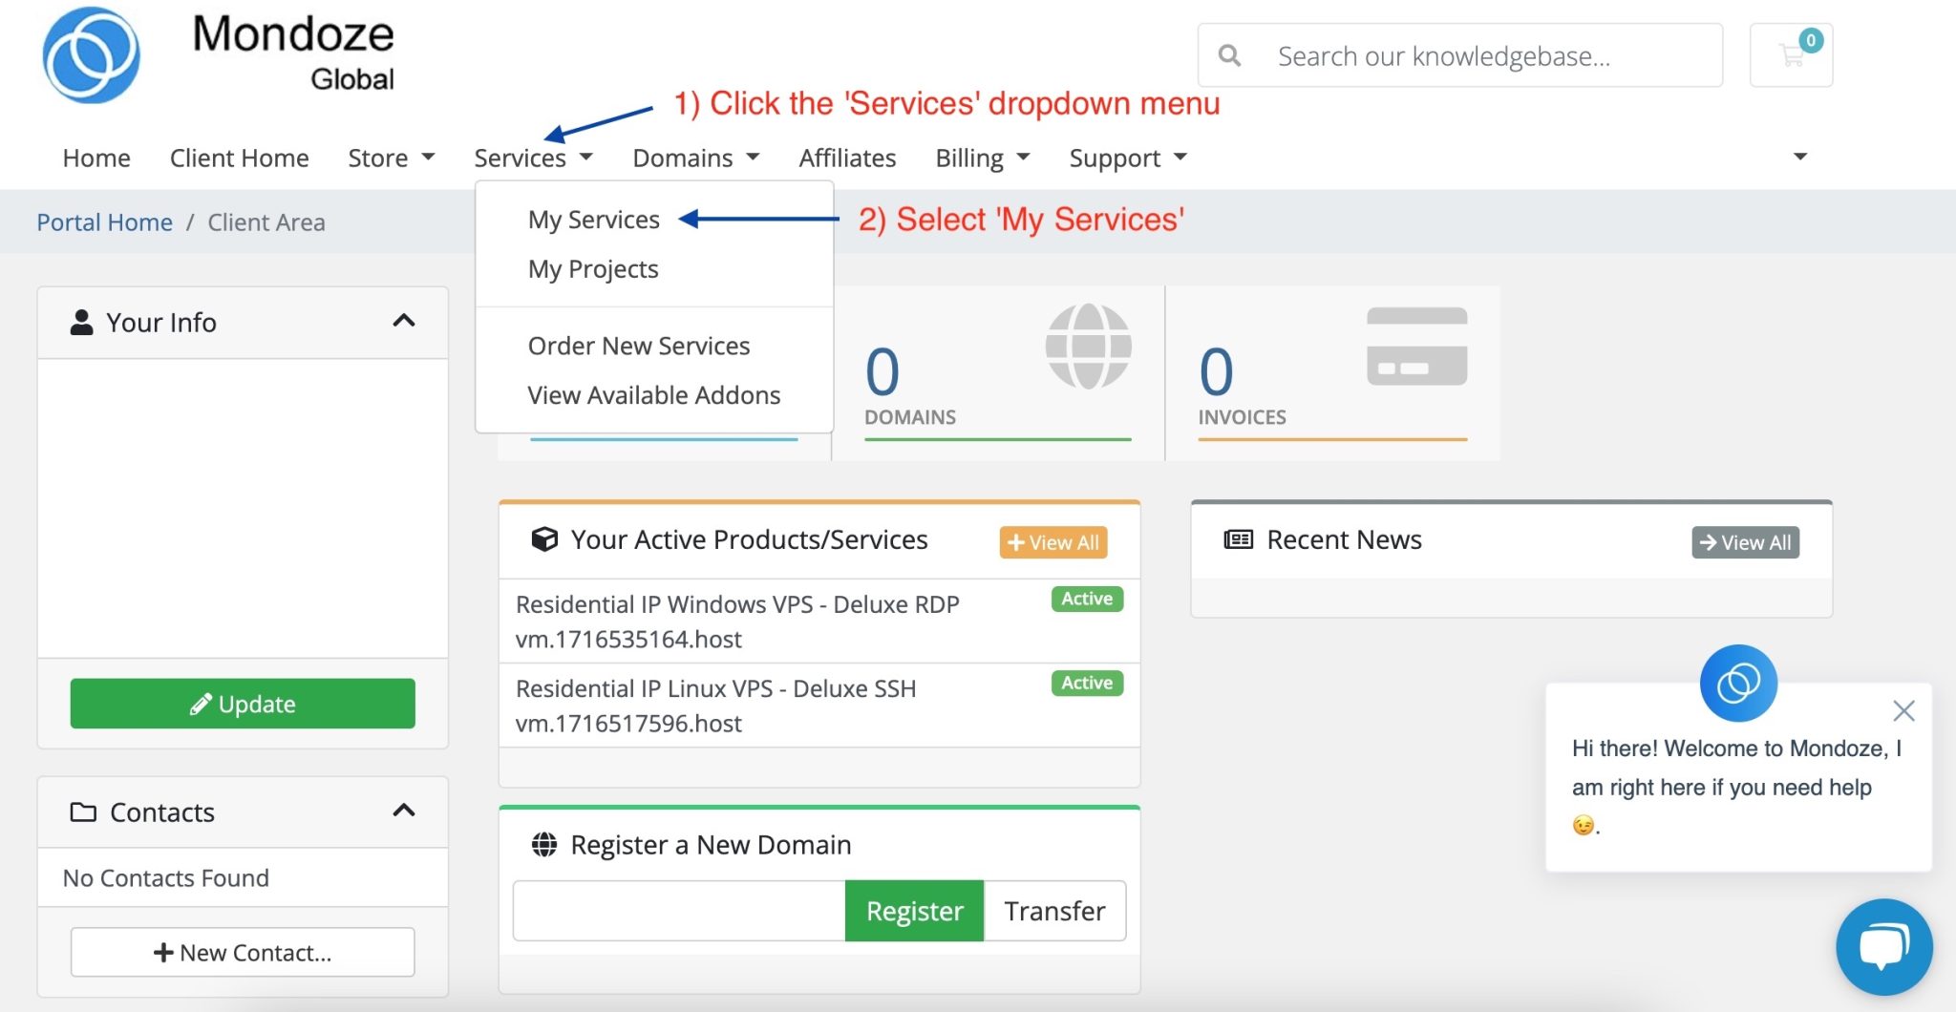
Task: Collapse the Your Info panel
Action: coord(405,322)
